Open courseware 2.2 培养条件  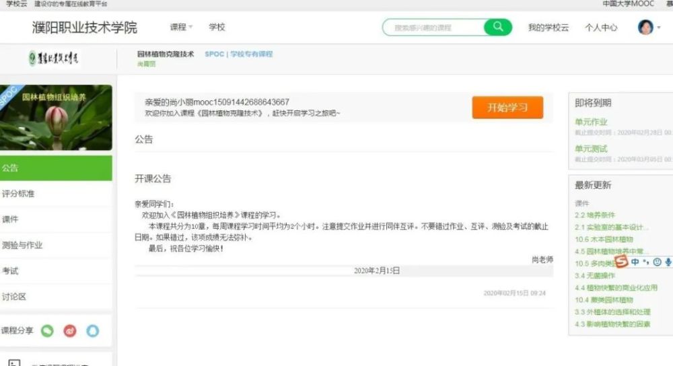tap(595, 215)
